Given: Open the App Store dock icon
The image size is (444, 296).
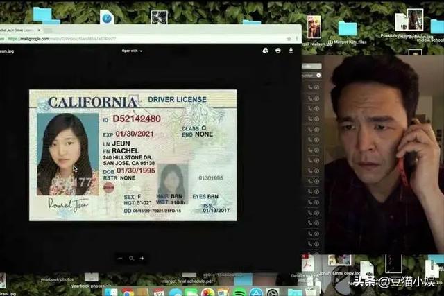Looking at the screenshot, I should [x=256, y=293].
